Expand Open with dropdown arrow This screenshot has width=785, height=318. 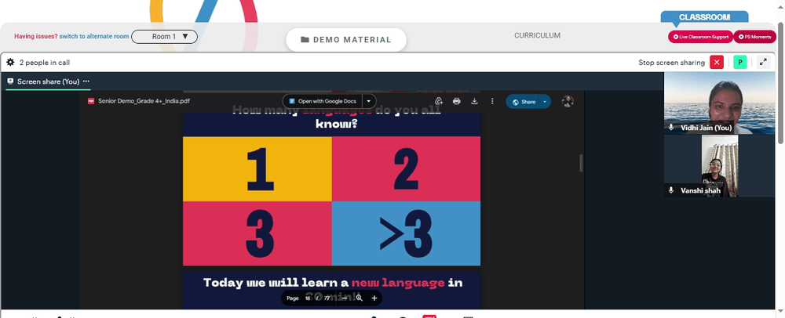click(x=369, y=101)
